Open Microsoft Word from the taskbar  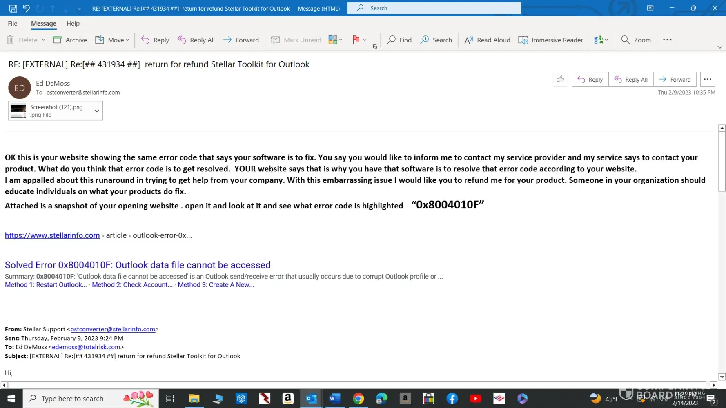pos(335,399)
